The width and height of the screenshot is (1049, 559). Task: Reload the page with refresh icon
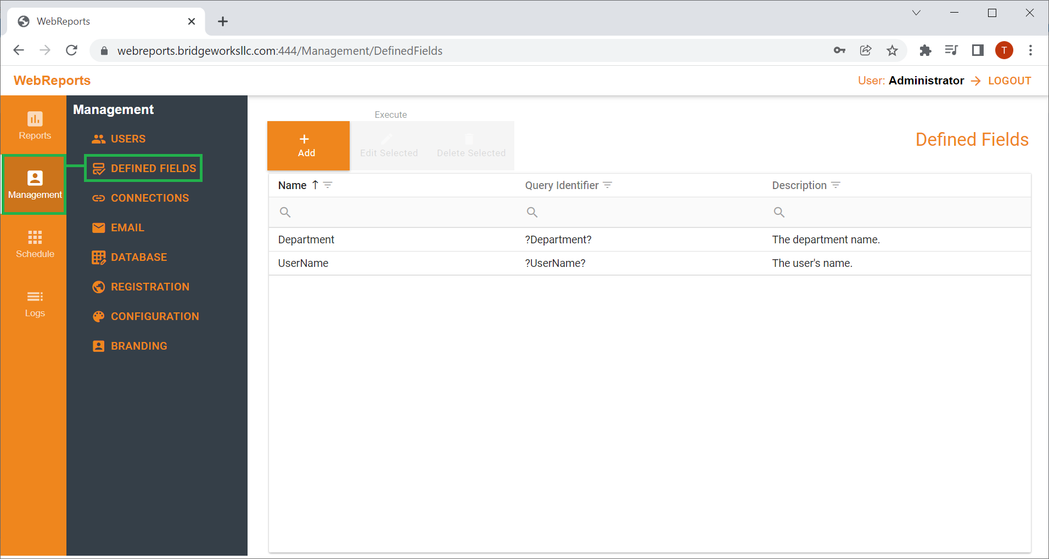click(x=72, y=50)
